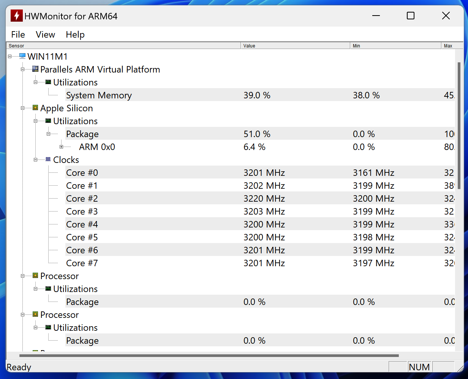Open the Help menu
468x379 pixels.
click(x=75, y=35)
